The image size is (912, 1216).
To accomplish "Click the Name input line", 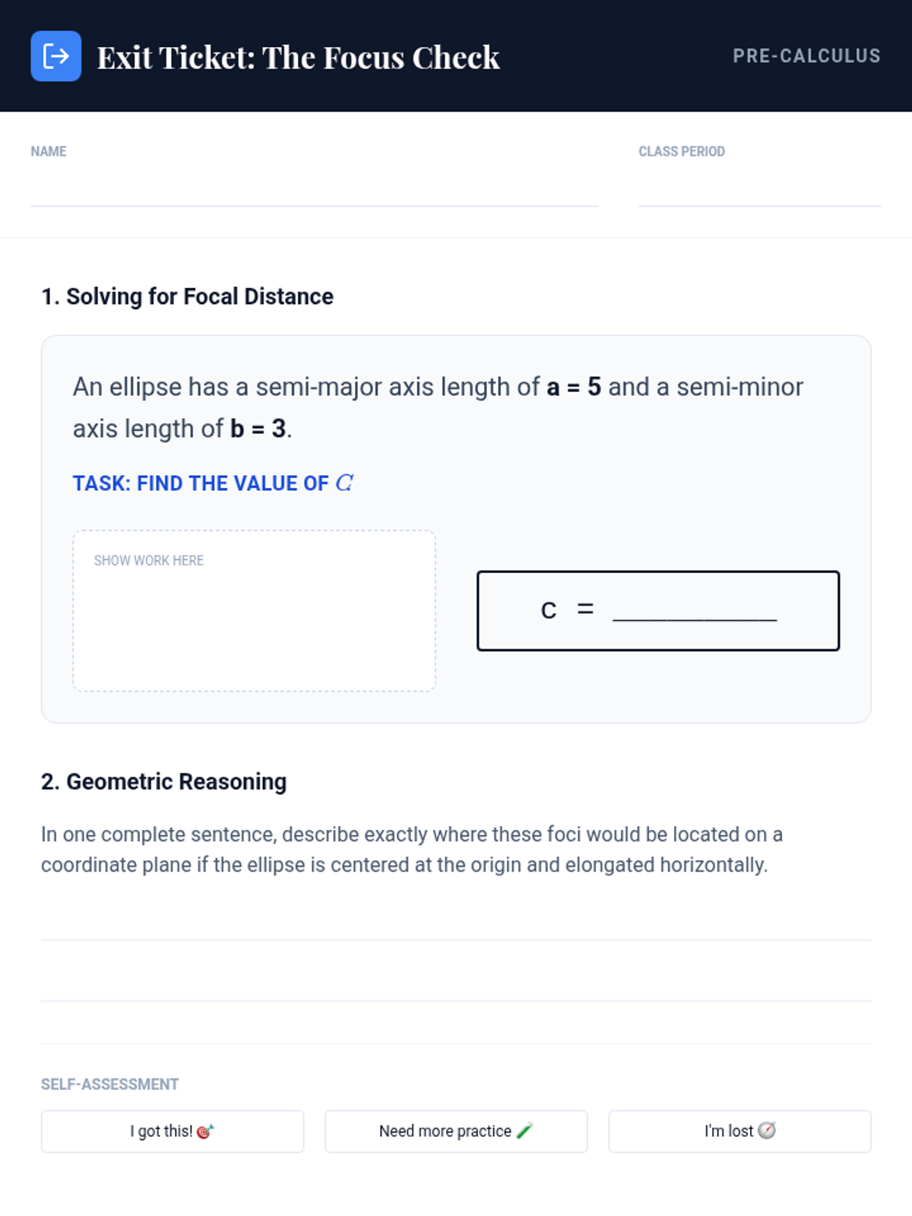I will point(314,190).
